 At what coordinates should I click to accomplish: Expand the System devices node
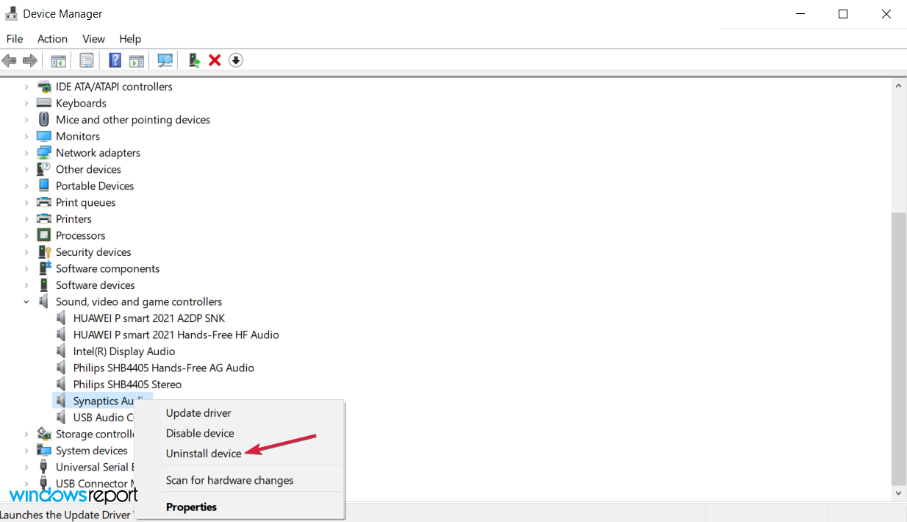click(x=26, y=451)
